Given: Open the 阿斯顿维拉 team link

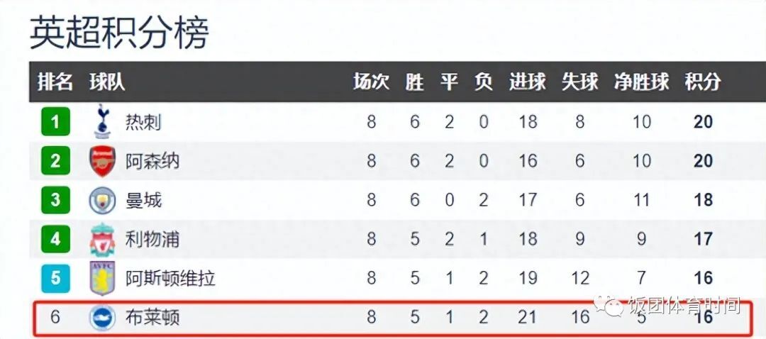Looking at the screenshot, I should [170, 278].
